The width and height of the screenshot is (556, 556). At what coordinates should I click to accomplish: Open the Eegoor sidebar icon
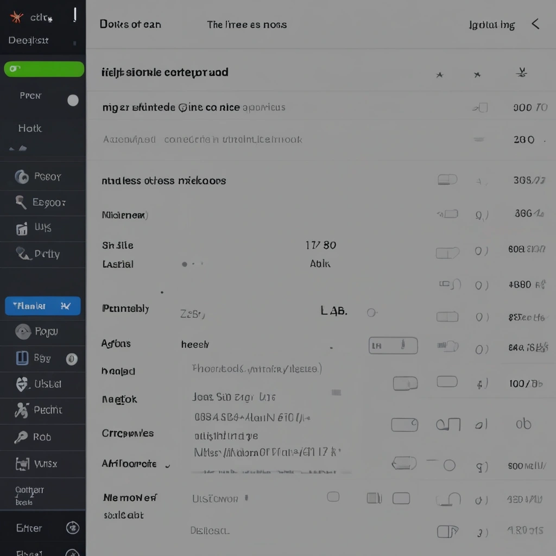pos(21,202)
